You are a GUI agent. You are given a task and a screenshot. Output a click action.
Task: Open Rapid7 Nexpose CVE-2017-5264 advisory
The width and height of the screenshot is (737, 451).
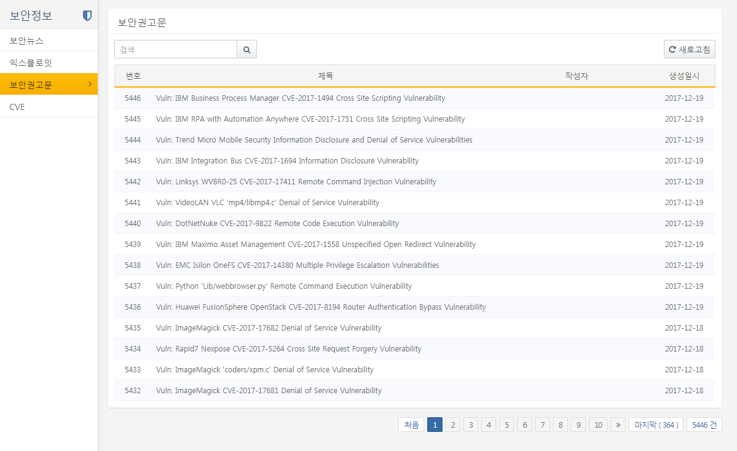[289, 349]
